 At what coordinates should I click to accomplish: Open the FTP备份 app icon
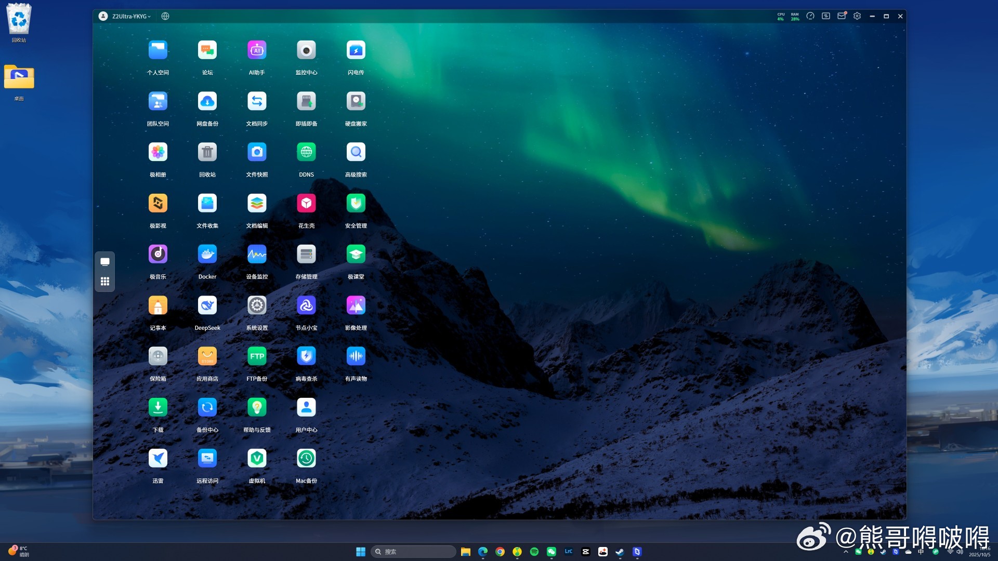point(257,356)
